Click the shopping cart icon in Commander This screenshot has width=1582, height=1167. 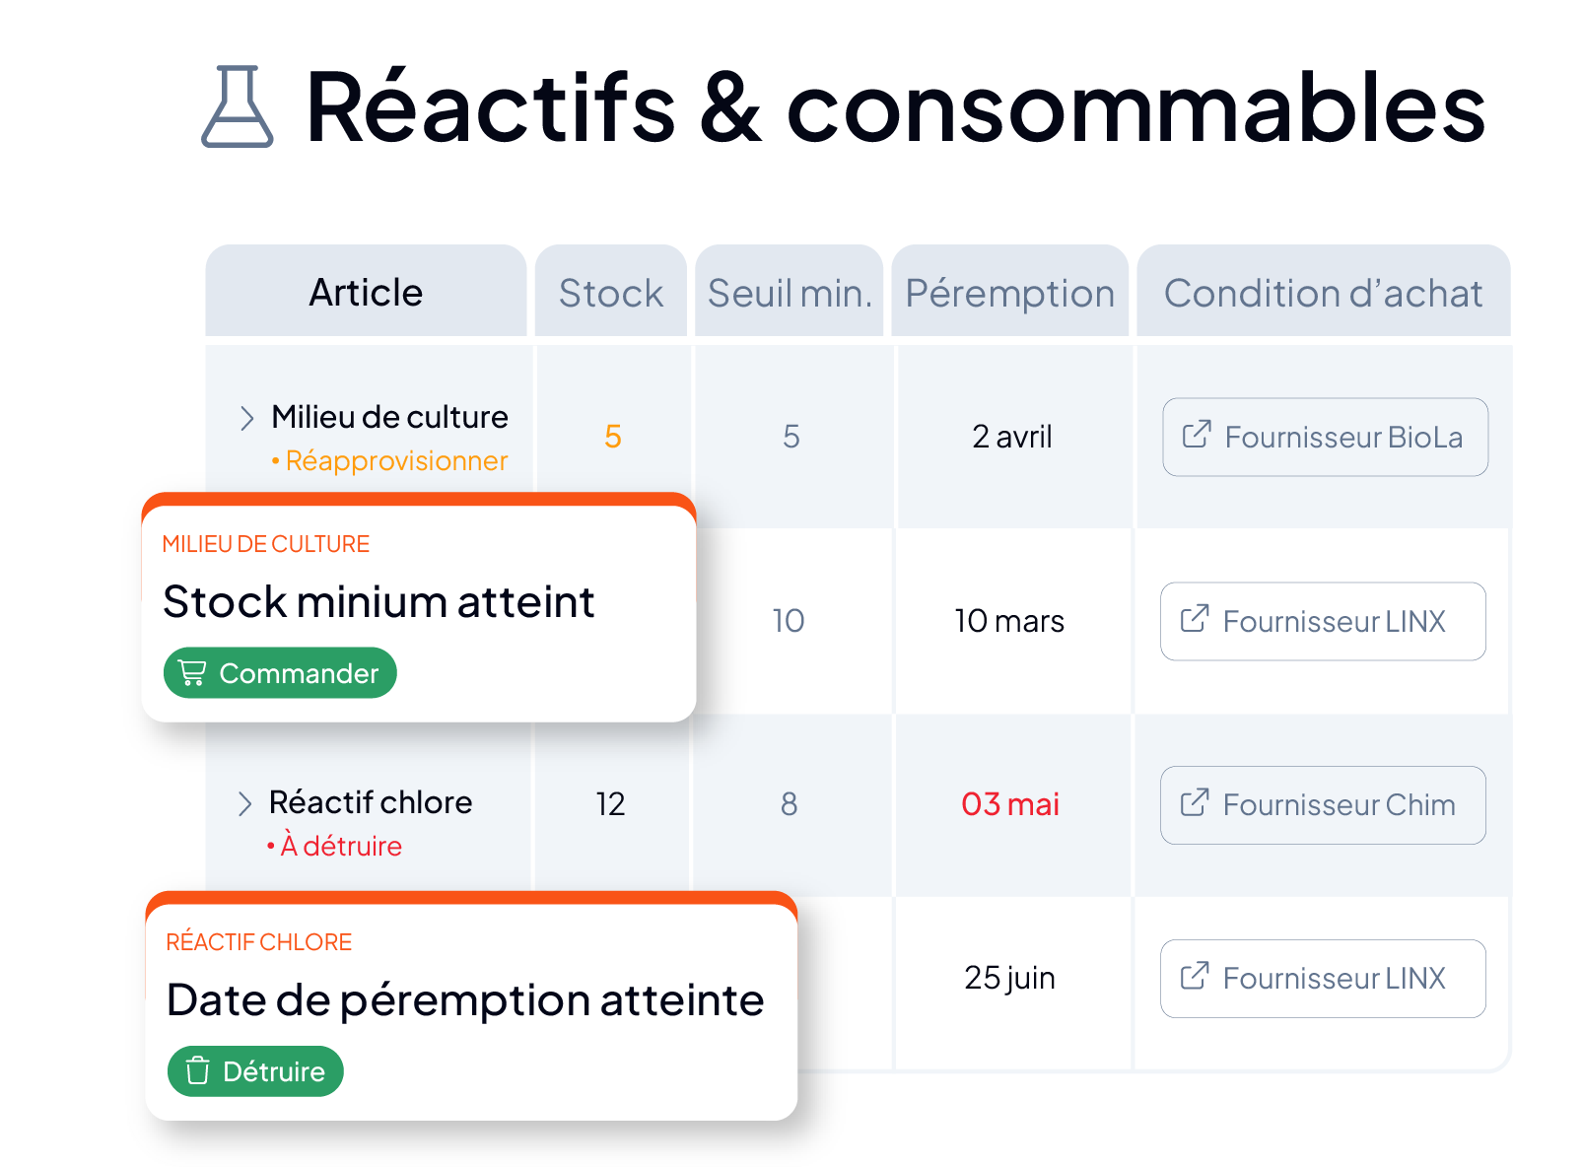pos(192,673)
